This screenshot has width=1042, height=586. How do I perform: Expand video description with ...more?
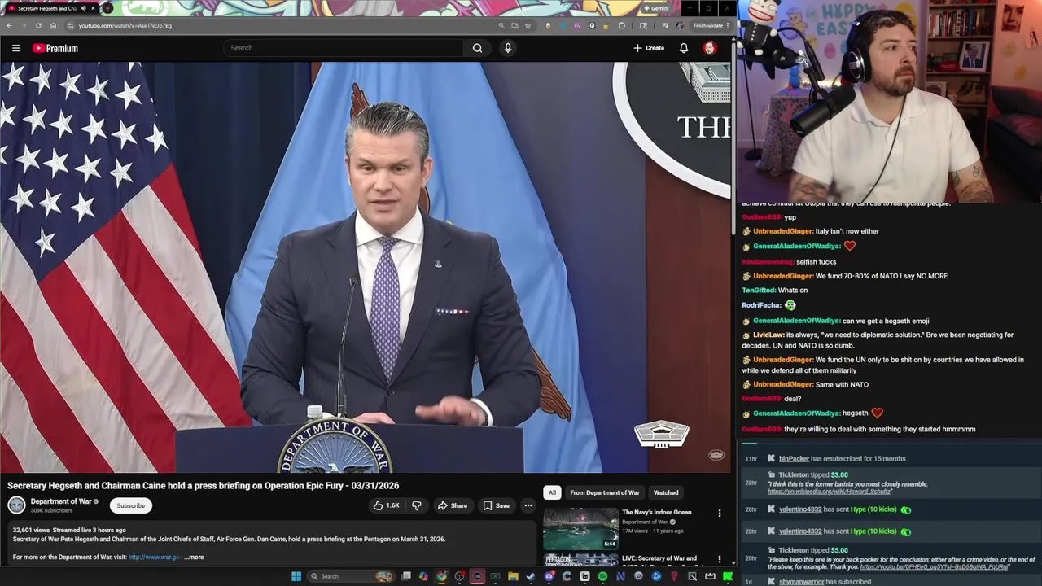pyautogui.click(x=194, y=558)
